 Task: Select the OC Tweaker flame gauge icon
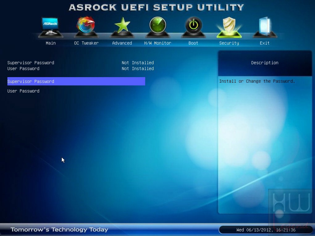[x=86, y=27]
